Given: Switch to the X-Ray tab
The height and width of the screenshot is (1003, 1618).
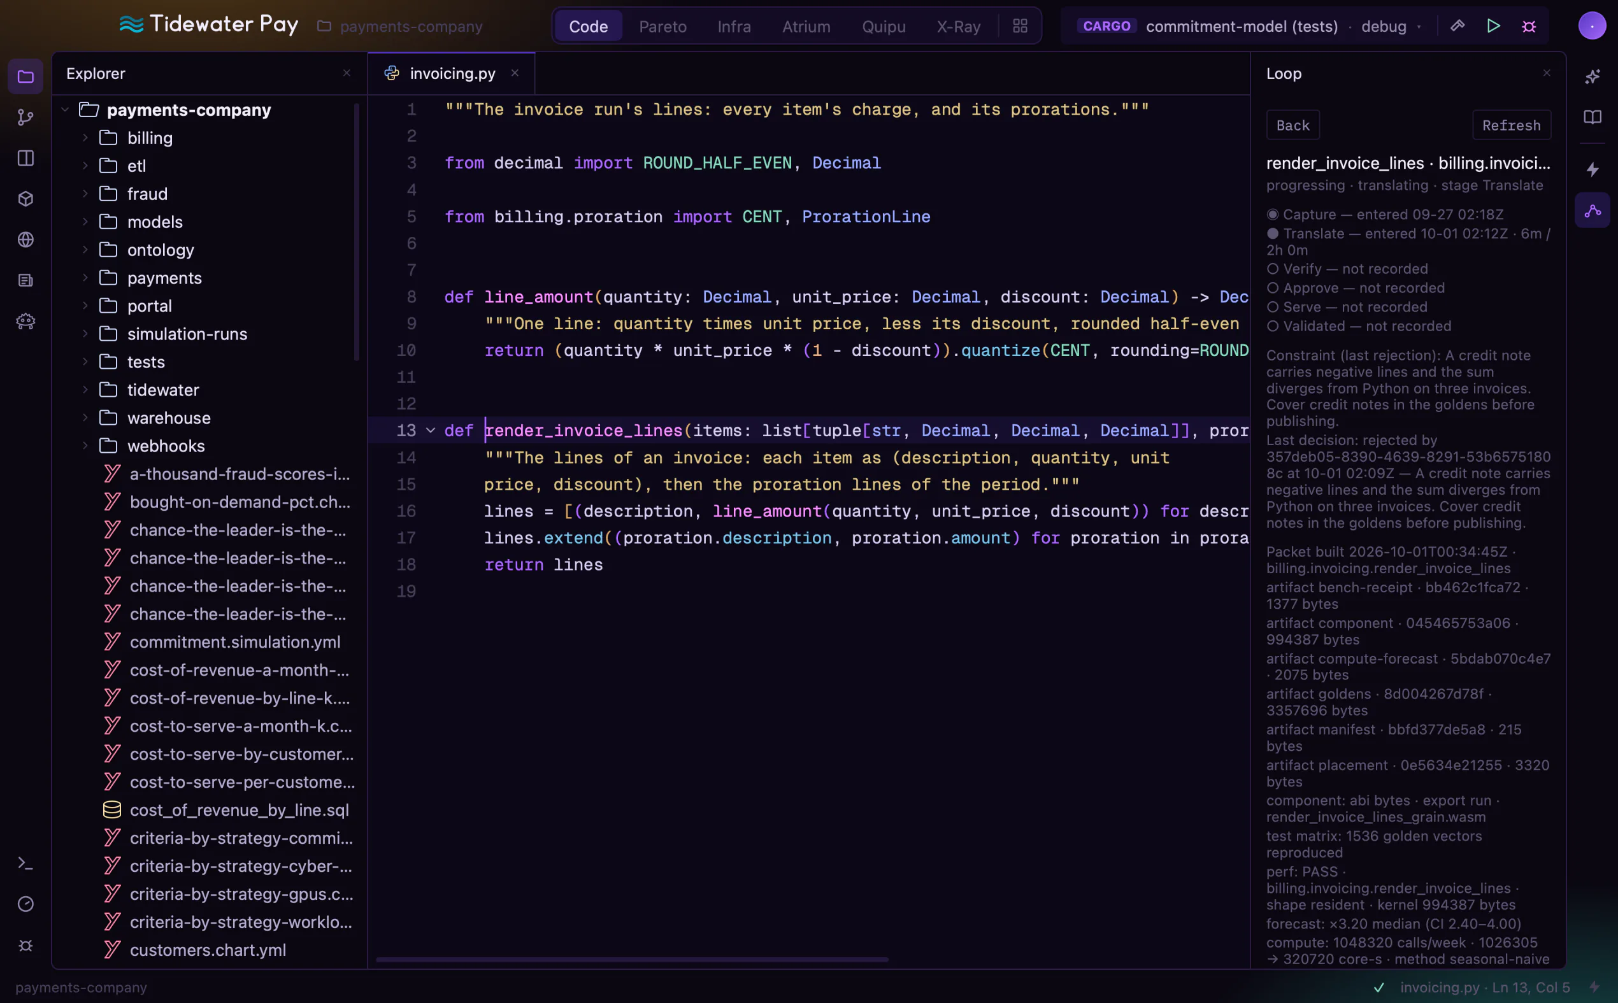Looking at the screenshot, I should tap(959, 26).
